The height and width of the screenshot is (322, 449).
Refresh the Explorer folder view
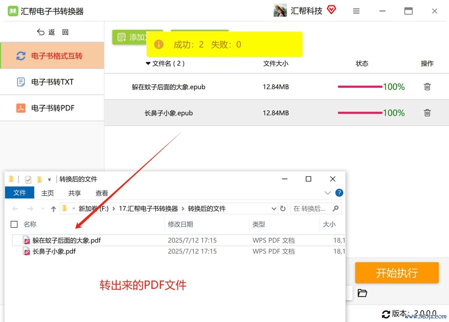click(x=283, y=209)
